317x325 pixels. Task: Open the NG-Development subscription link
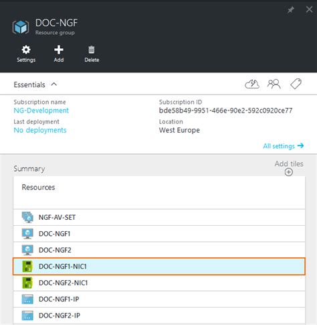coord(41,111)
